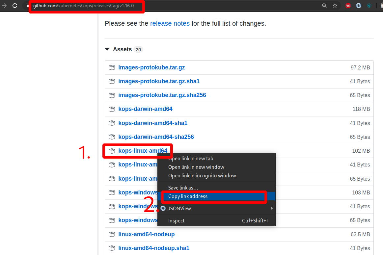The width and height of the screenshot is (383, 255).
Task: Click the teal extension icon in toolbar
Action: 369,5
